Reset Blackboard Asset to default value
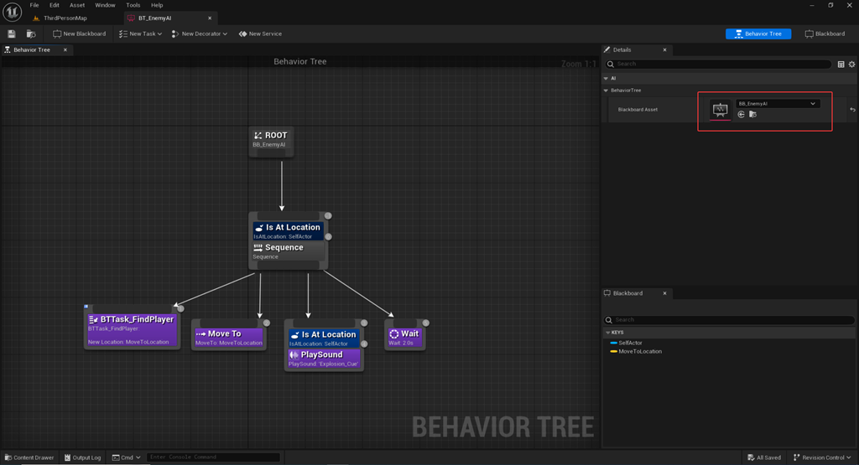 coord(852,110)
